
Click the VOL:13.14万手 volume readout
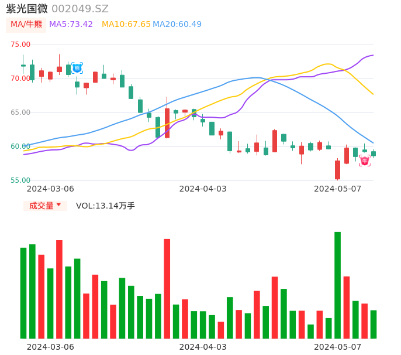point(105,206)
